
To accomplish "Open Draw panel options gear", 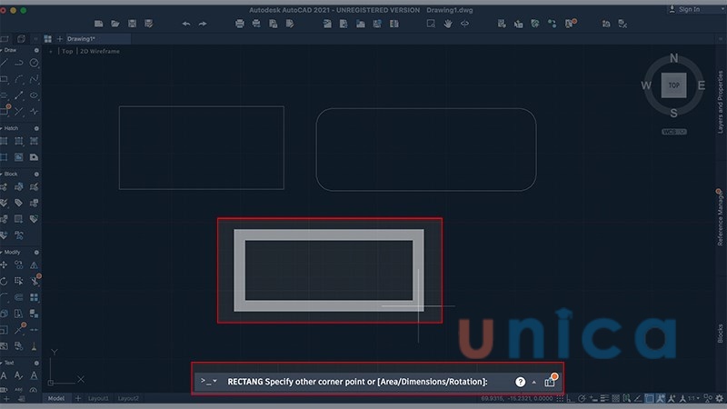I will pyautogui.click(x=36, y=50).
